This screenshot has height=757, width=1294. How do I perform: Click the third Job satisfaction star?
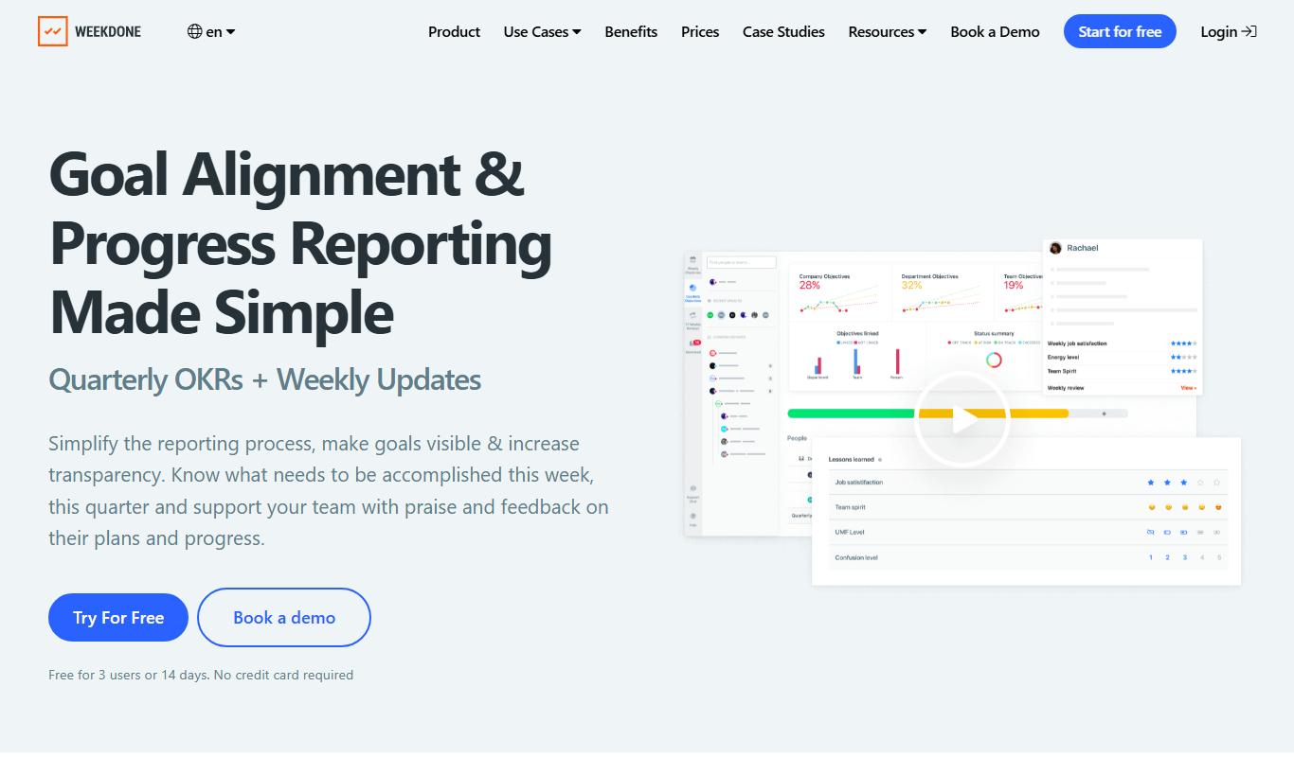[1184, 483]
